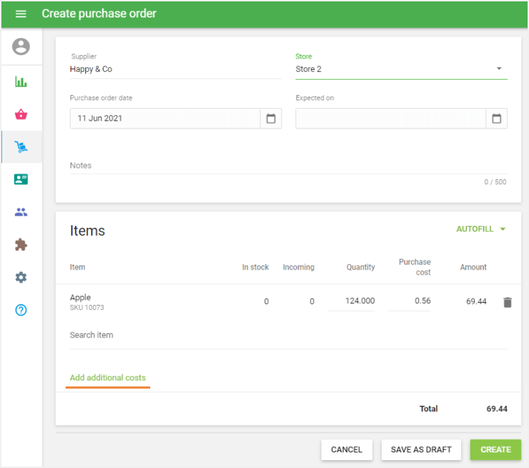Image resolution: width=529 pixels, height=468 pixels.
Task: Click SAVE AS DRAFT button
Action: click(421, 450)
